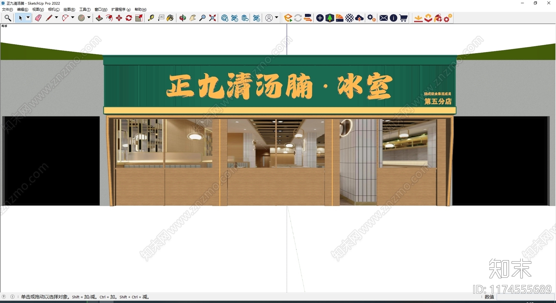The image size is (556, 303).
Task: Expand the Line tool dropdown arrow
Action: point(56,18)
